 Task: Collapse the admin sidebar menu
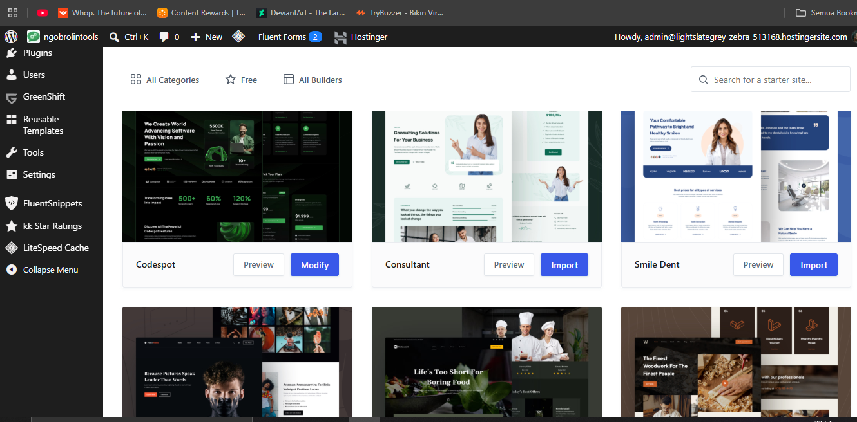(x=52, y=270)
